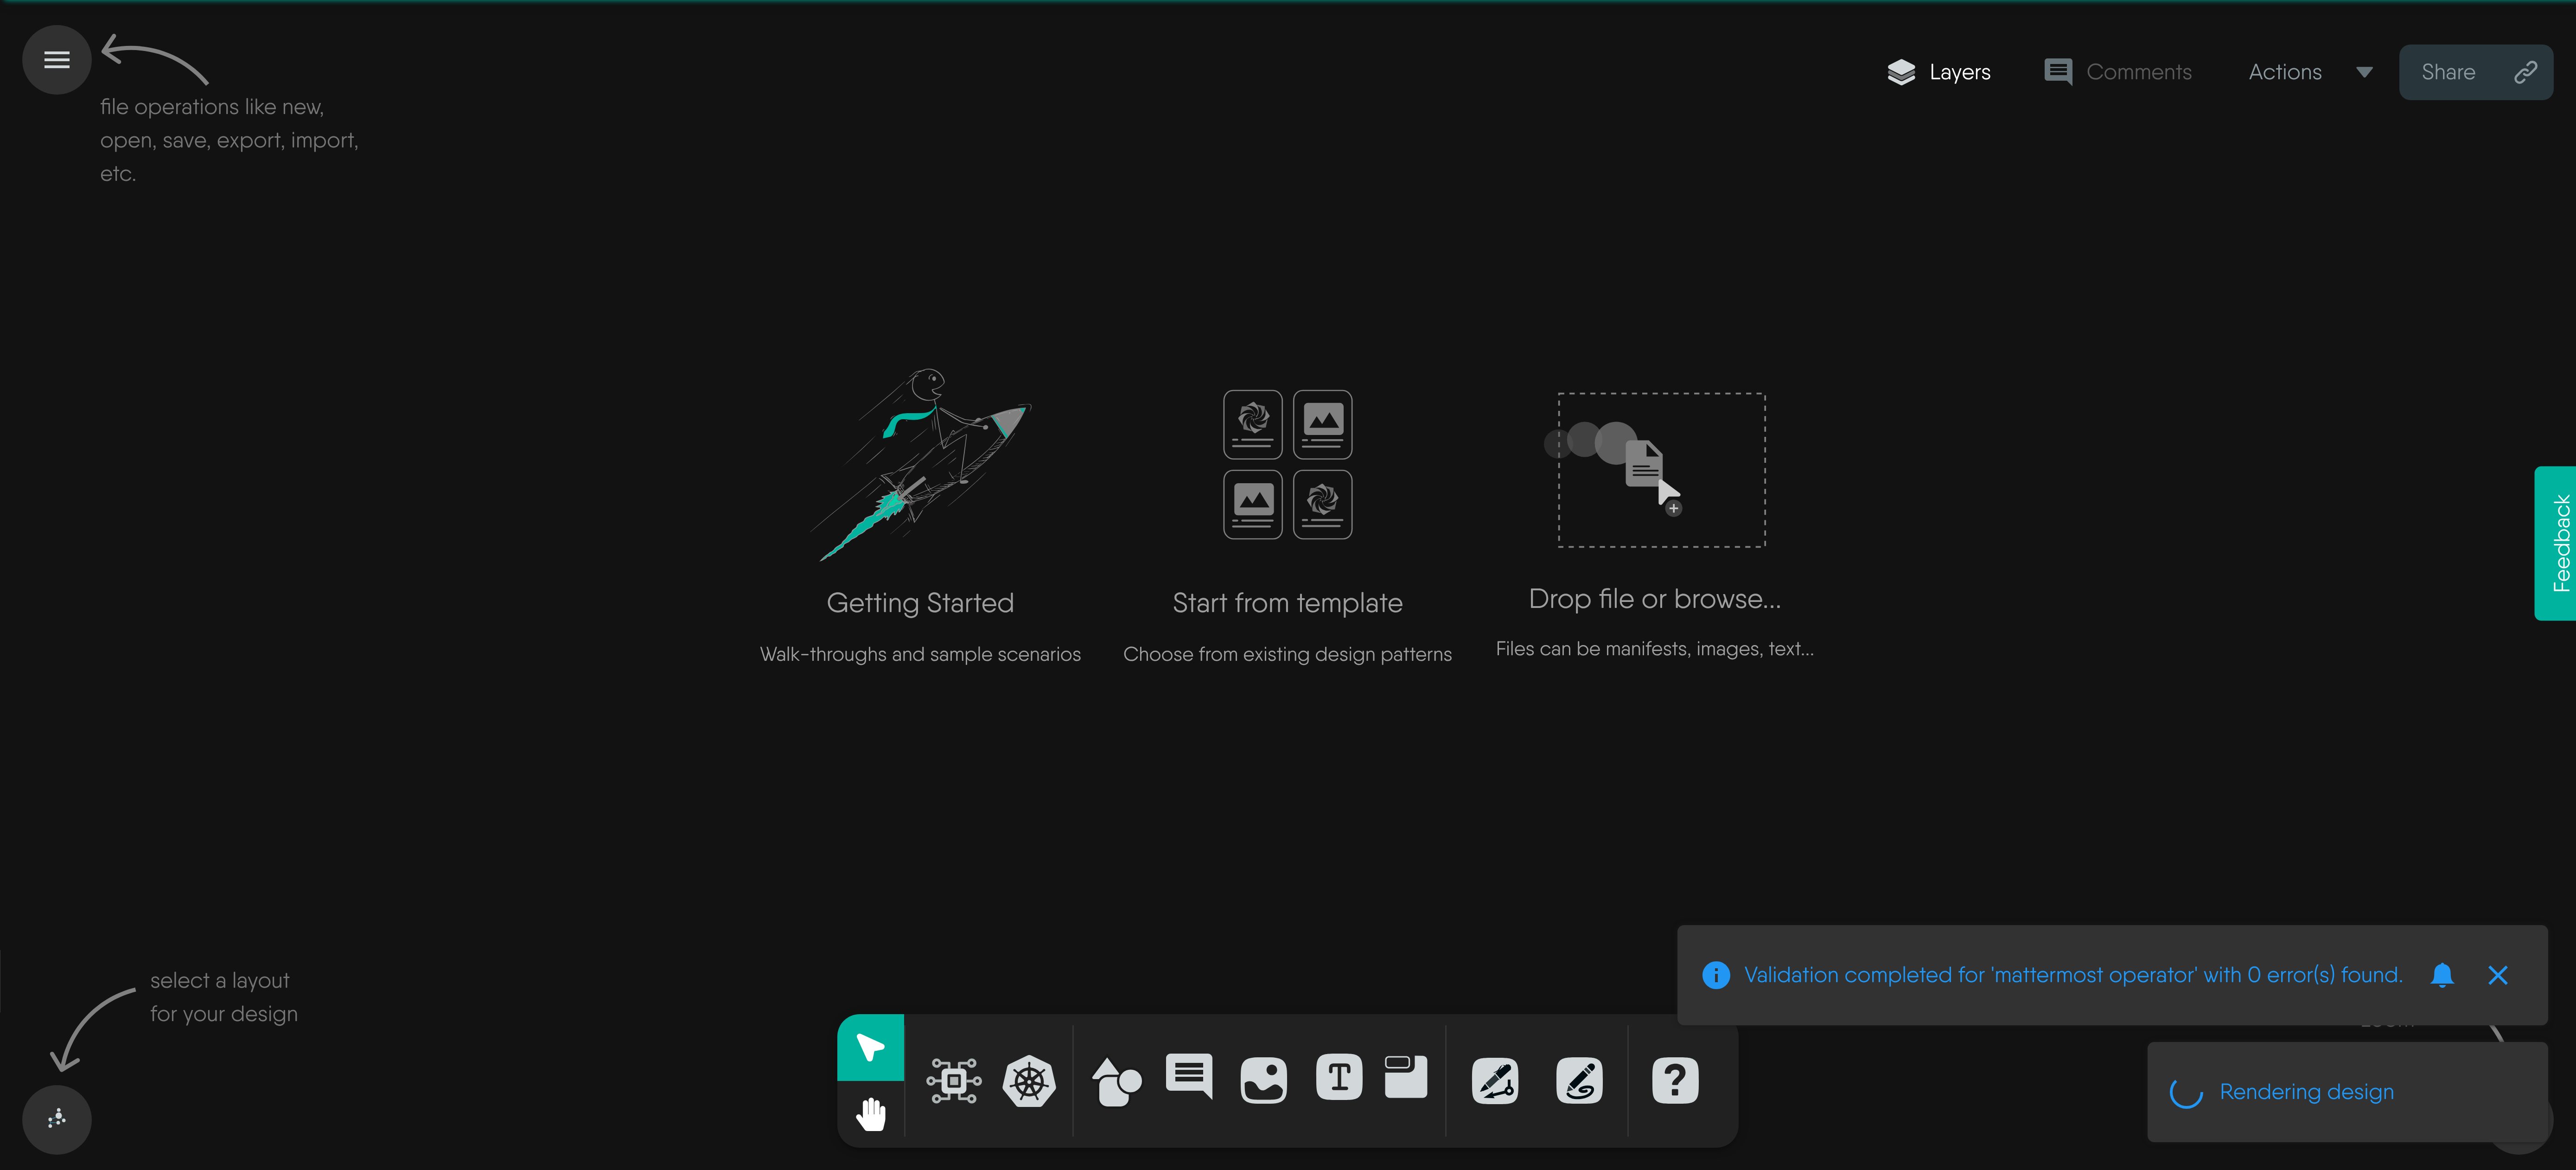Select the pointer selection tool

[870, 1047]
